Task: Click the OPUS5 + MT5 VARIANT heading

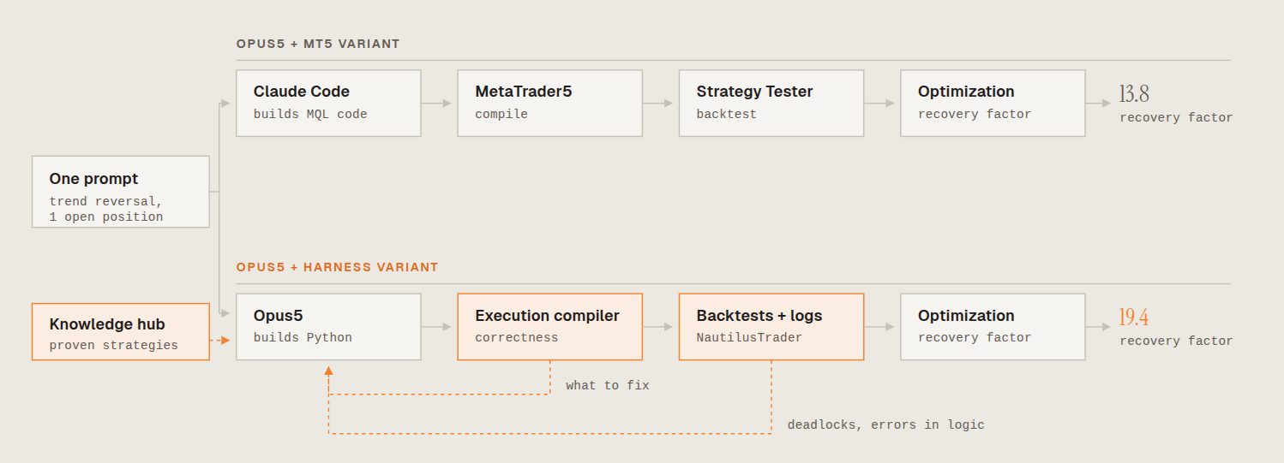Action: 318,44
